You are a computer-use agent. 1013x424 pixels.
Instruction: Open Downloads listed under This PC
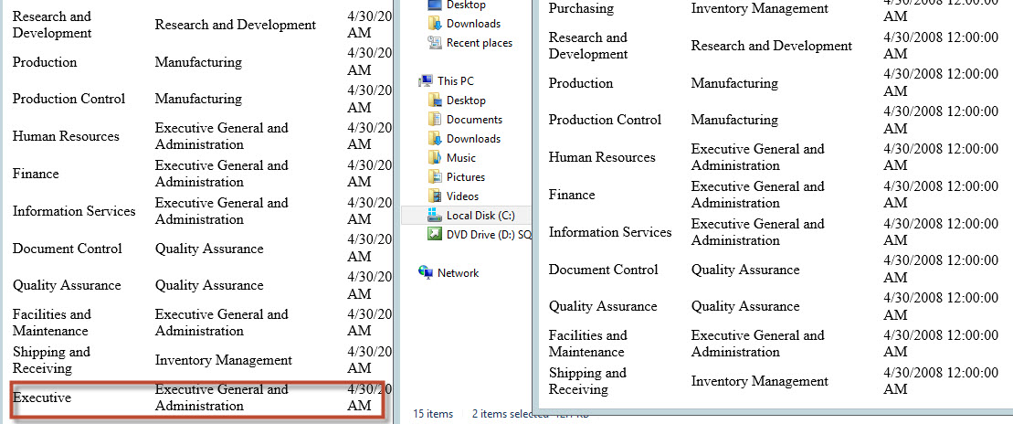[x=473, y=139]
